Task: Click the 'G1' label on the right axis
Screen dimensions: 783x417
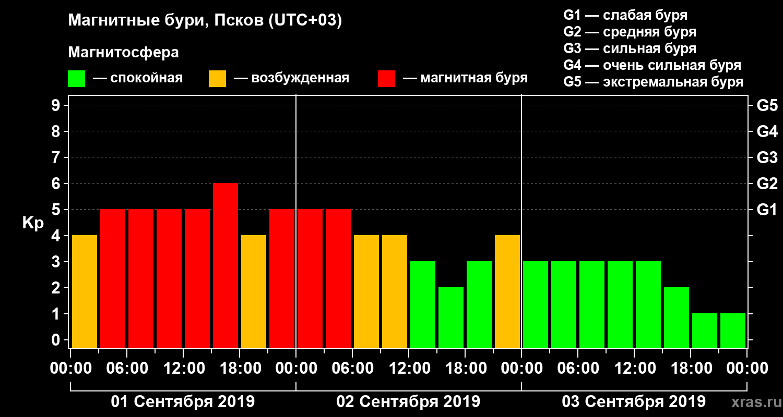Action: (767, 210)
